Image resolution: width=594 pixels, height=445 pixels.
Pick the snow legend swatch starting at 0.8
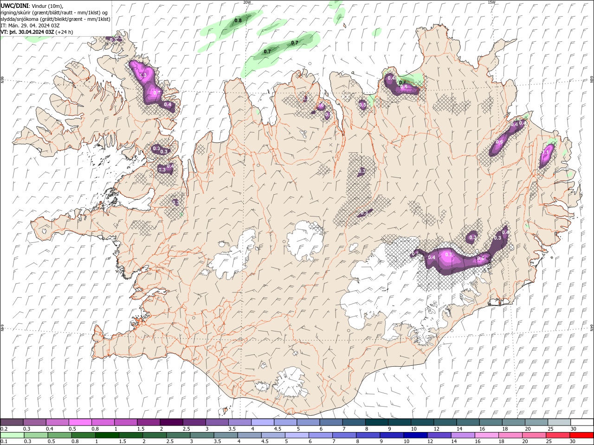pyautogui.click(x=103, y=422)
